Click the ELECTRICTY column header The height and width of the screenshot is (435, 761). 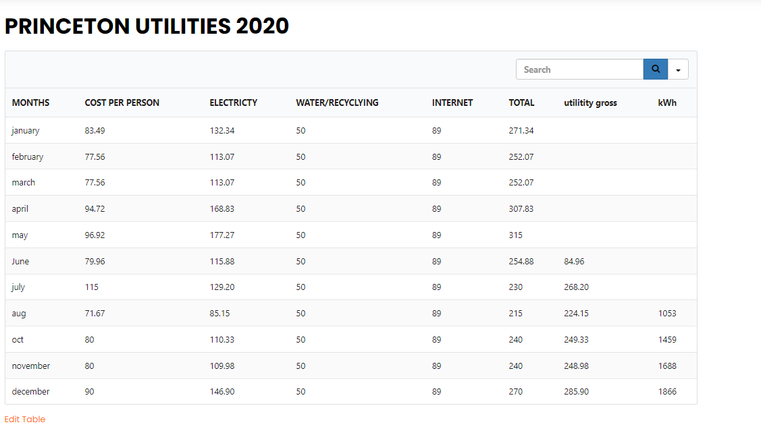click(x=233, y=103)
